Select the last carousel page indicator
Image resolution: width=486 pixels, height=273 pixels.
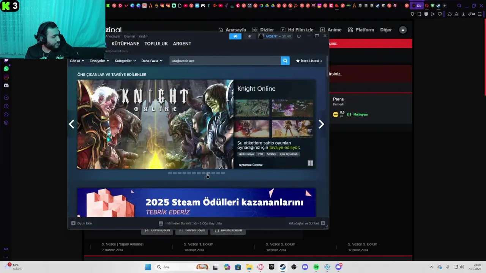coord(223,173)
